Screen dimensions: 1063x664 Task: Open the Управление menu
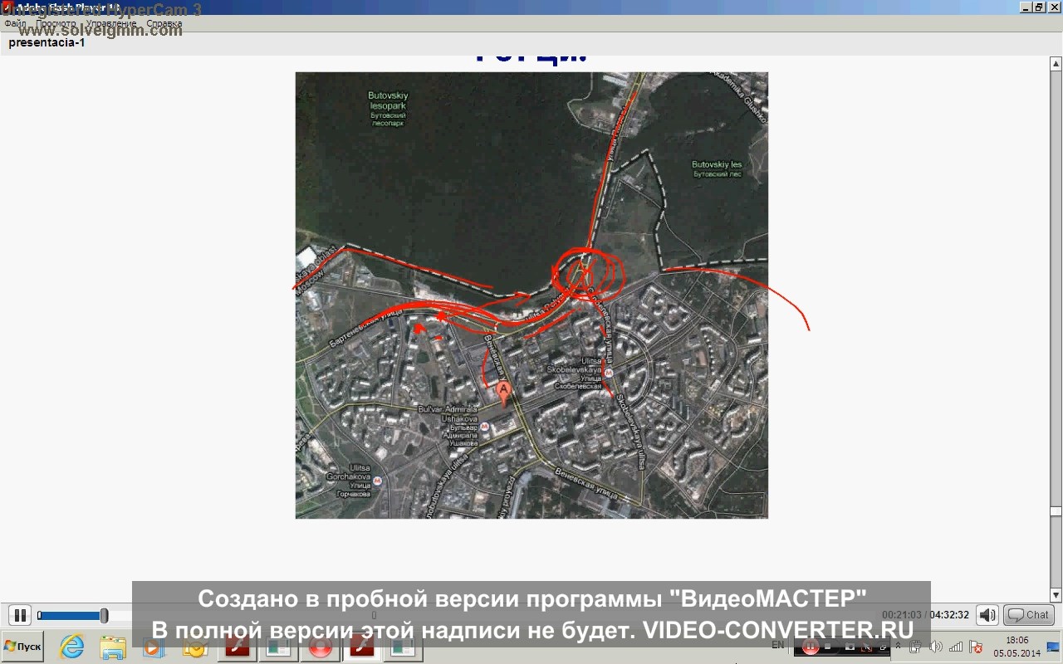tap(111, 24)
